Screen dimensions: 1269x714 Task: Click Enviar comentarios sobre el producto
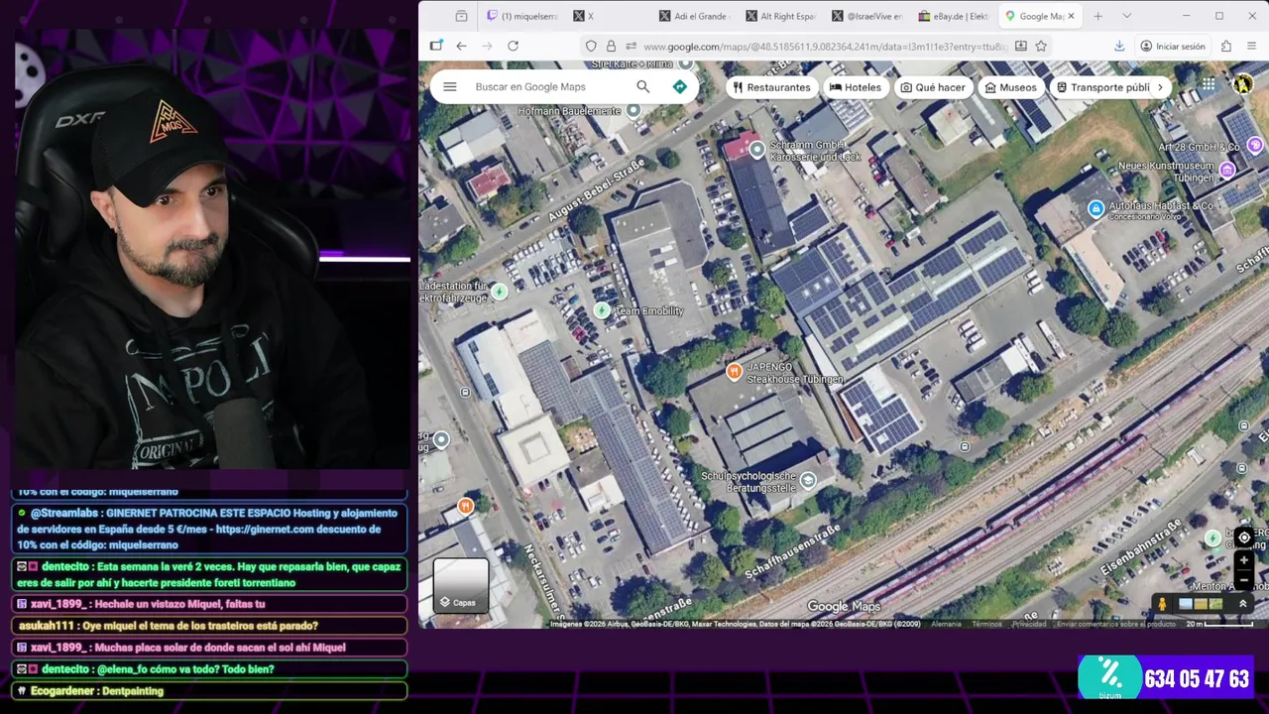tap(1116, 624)
